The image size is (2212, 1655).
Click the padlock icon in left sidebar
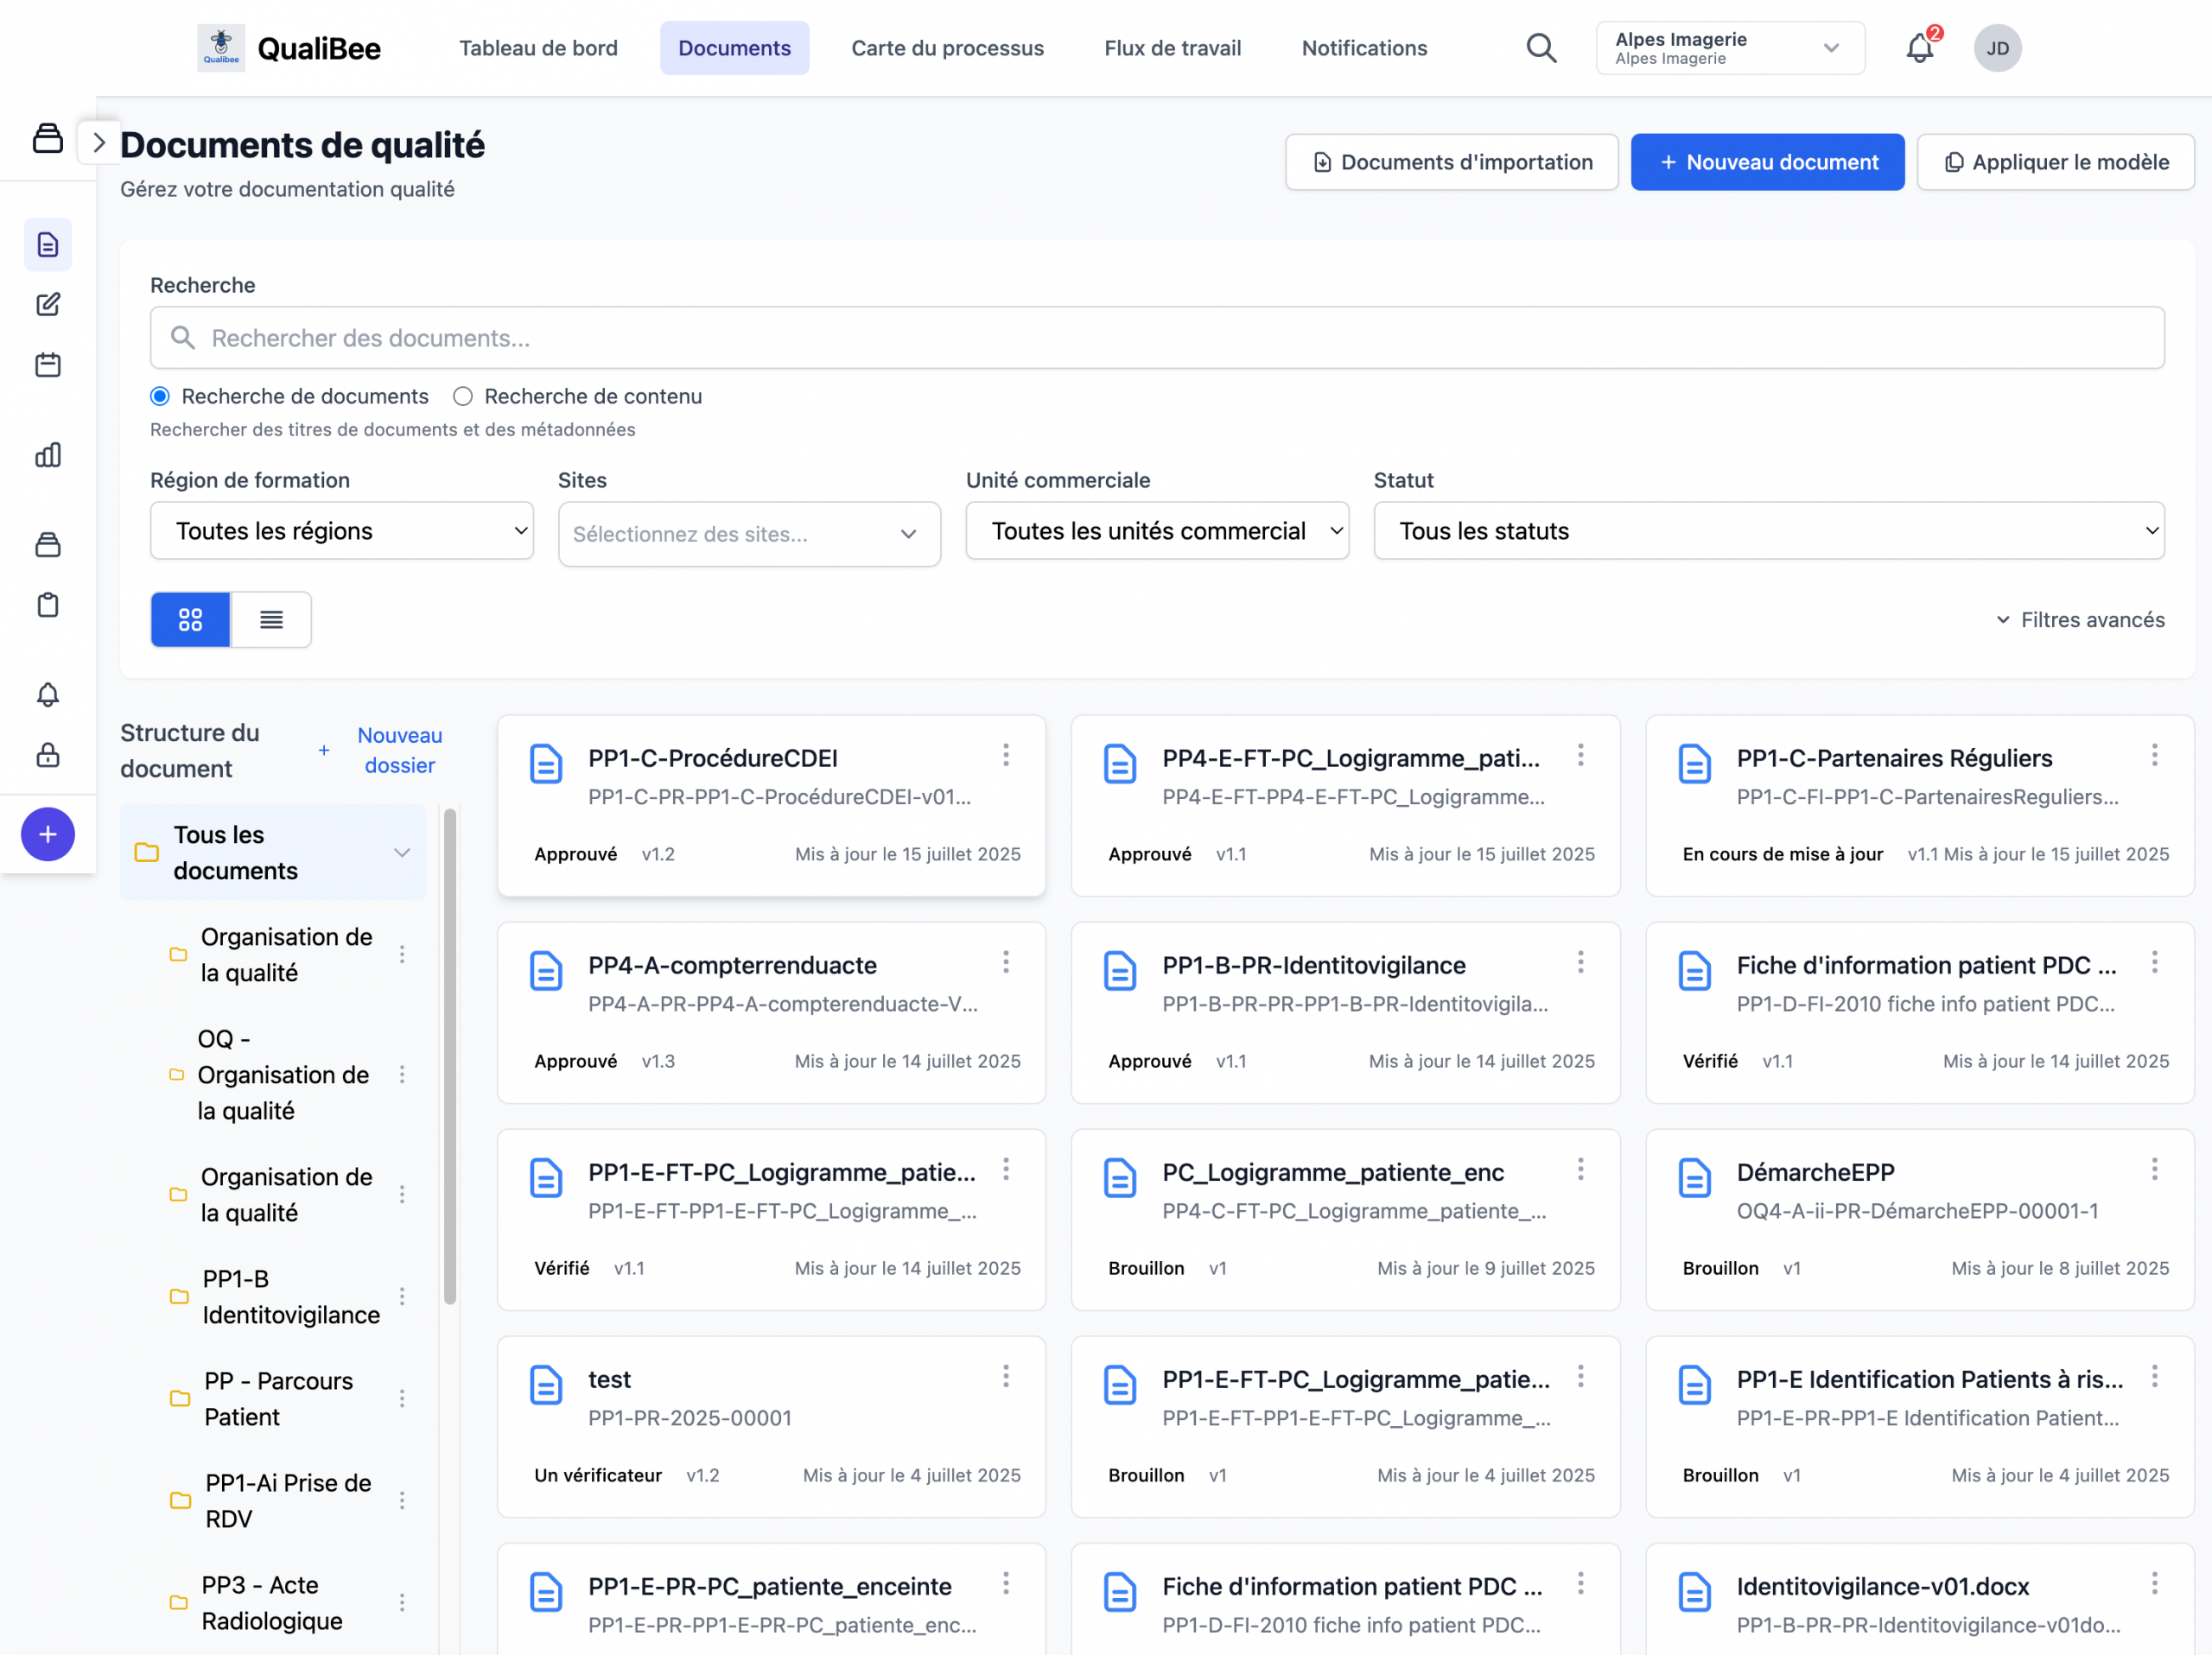pyautogui.click(x=48, y=755)
